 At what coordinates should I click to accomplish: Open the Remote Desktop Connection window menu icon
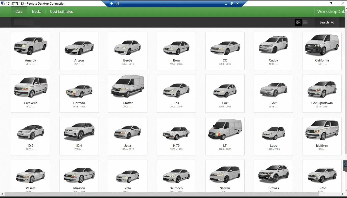point(3,4)
